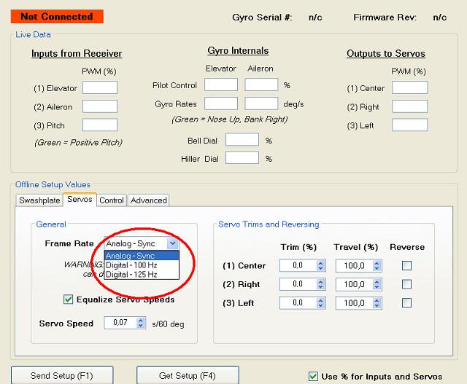The height and width of the screenshot is (384, 467).
Task: Switch to the Swashplate tab
Action: pyautogui.click(x=39, y=200)
